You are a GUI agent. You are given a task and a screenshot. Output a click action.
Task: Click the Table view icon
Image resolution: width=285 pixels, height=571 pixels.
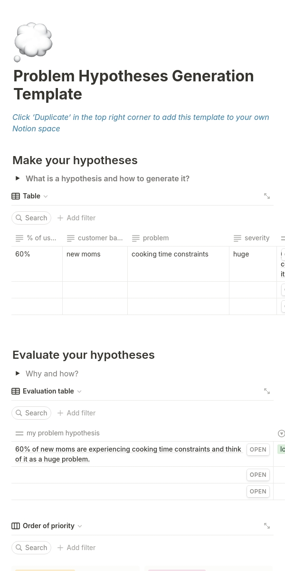(16, 196)
